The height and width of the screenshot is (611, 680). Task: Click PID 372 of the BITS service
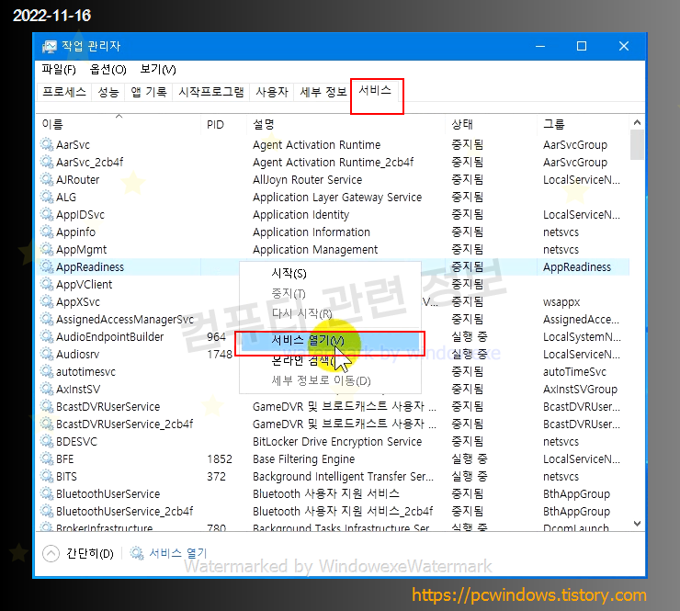coord(216,476)
